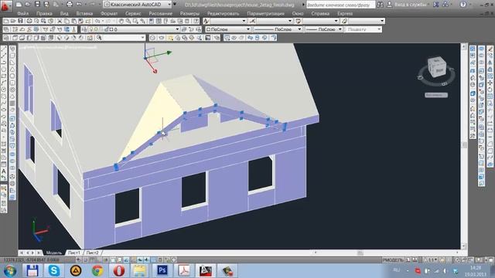Screen dimensions: 495x278
Task: Select the Модель tab
Action: (x=53, y=253)
